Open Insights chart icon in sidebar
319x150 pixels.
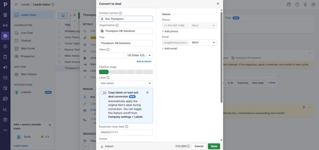[x=5, y=109]
